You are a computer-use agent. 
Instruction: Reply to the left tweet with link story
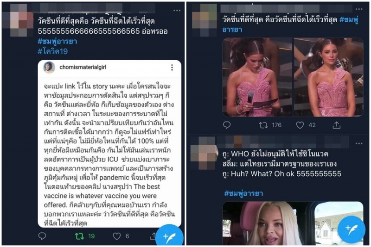(42, 236)
